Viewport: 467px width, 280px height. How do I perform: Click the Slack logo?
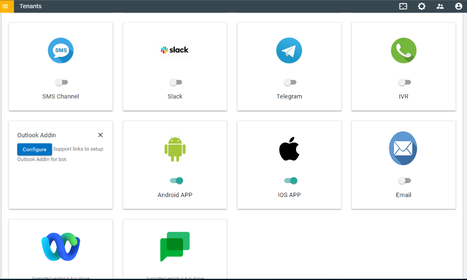pos(175,50)
